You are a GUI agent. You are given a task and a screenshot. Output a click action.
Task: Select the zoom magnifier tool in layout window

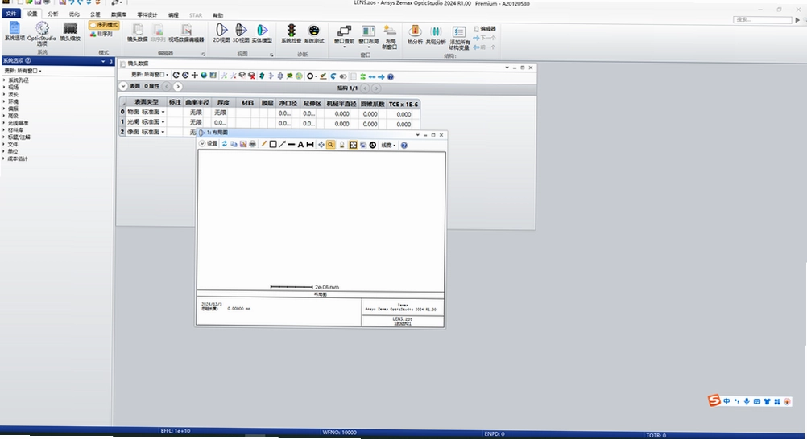[x=330, y=145]
